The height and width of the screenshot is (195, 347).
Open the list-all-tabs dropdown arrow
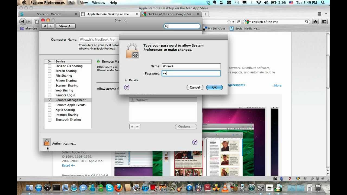(326, 14)
